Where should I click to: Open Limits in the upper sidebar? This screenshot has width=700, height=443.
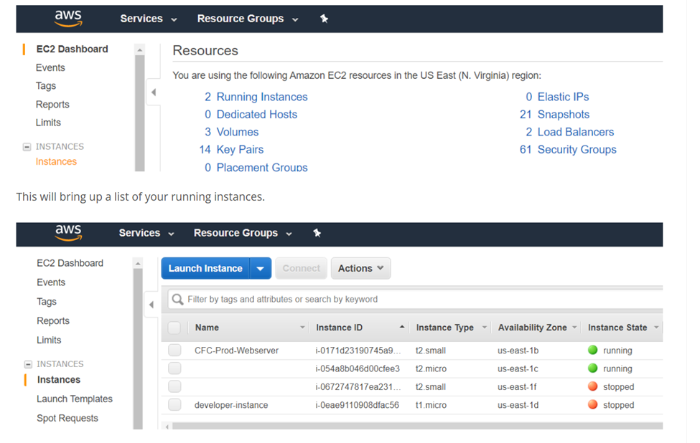pyautogui.click(x=48, y=123)
